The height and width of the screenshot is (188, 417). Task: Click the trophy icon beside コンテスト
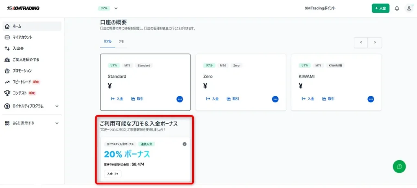click(x=7, y=93)
